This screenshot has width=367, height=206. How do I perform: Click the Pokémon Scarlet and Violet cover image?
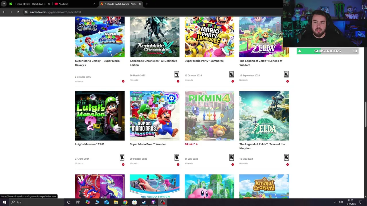coord(100,186)
